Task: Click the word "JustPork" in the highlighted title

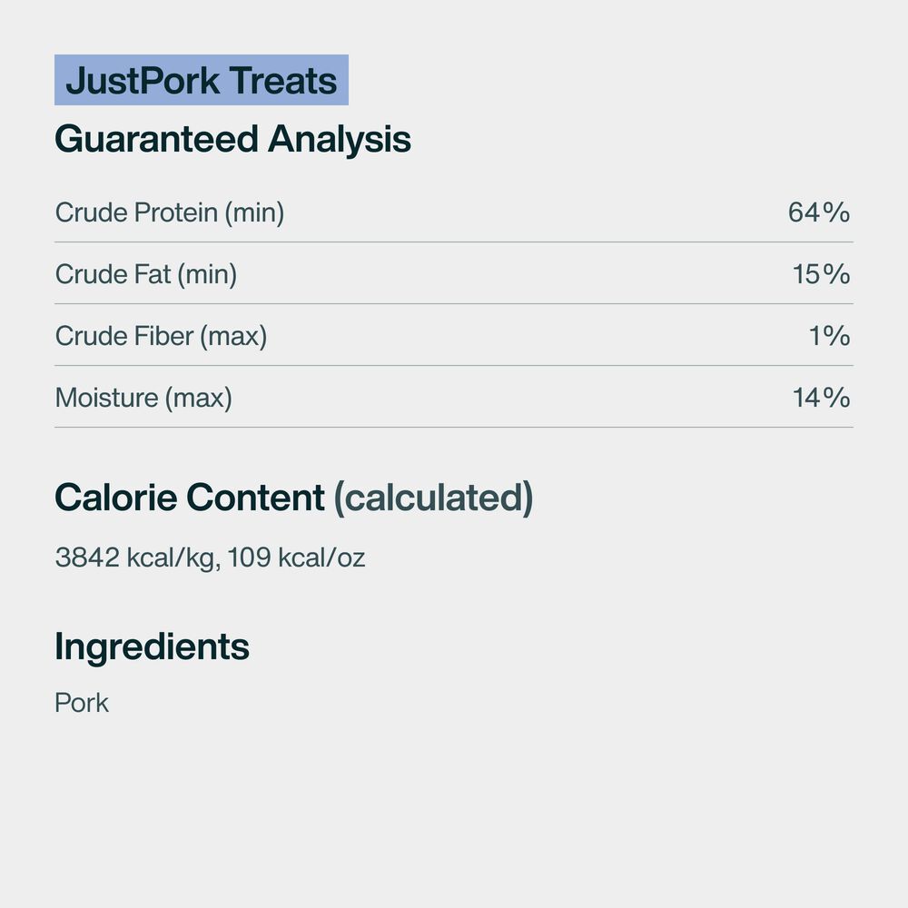Action: 143,82
